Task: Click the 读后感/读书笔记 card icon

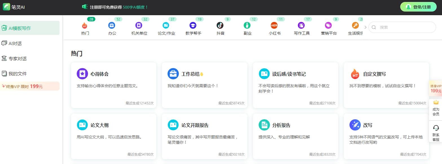Action: pos(264,74)
